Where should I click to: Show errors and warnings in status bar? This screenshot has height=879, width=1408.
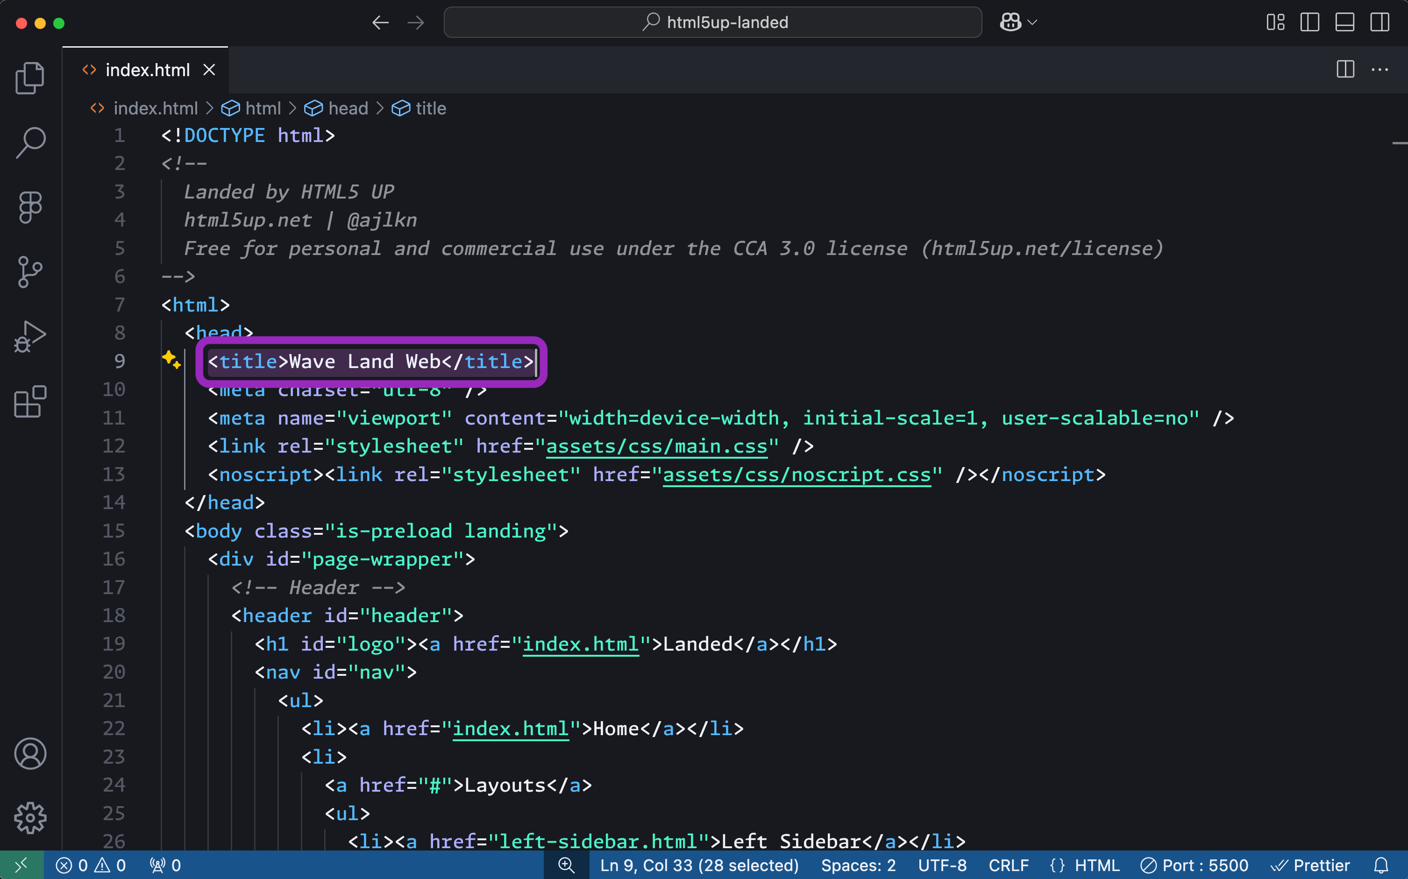91,865
